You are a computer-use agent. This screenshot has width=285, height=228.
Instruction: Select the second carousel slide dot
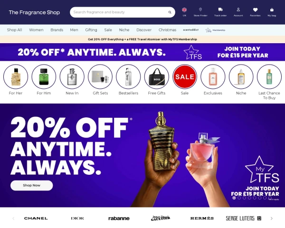pos(239,198)
